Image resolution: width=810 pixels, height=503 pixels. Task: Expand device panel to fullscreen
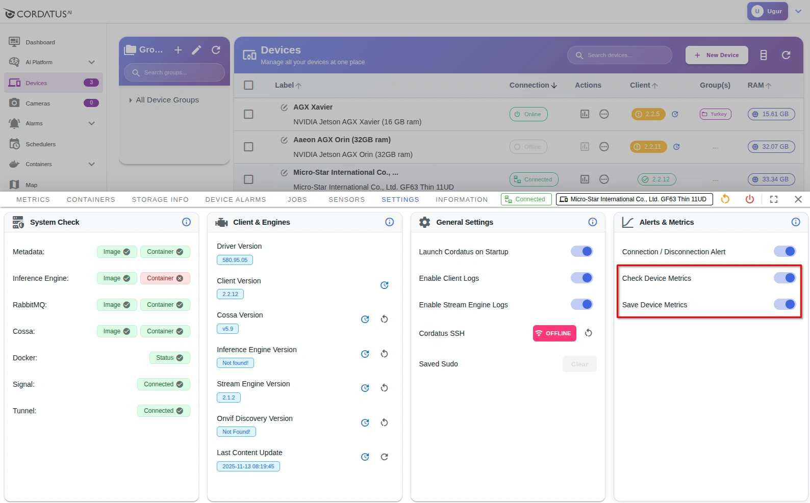774,199
